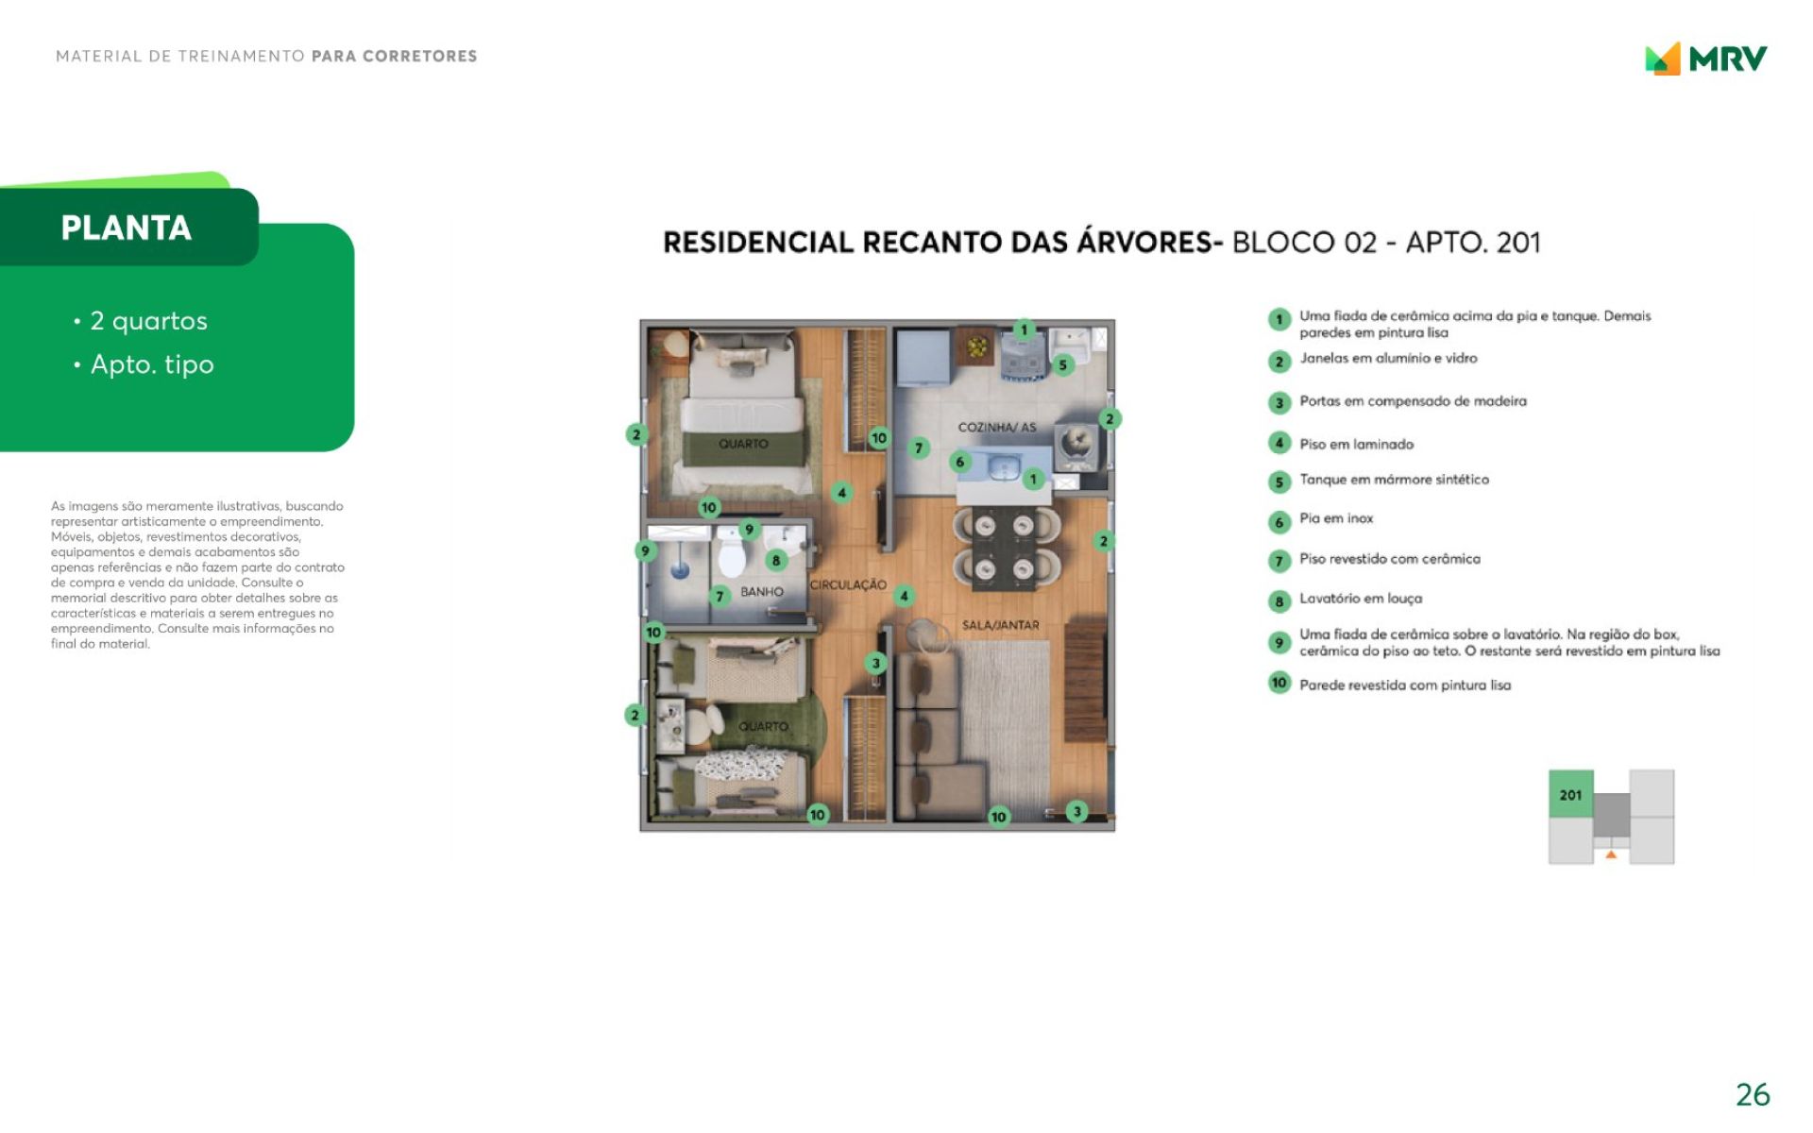Image resolution: width=1813 pixels, height=1133 pixels.
Task: Click the COZINHA/AS room label
Action: click(x=996, y=428)
